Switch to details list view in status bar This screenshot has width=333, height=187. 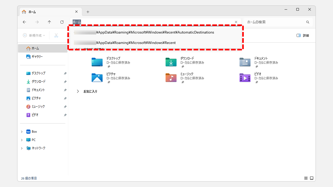[x=306, y=178]
